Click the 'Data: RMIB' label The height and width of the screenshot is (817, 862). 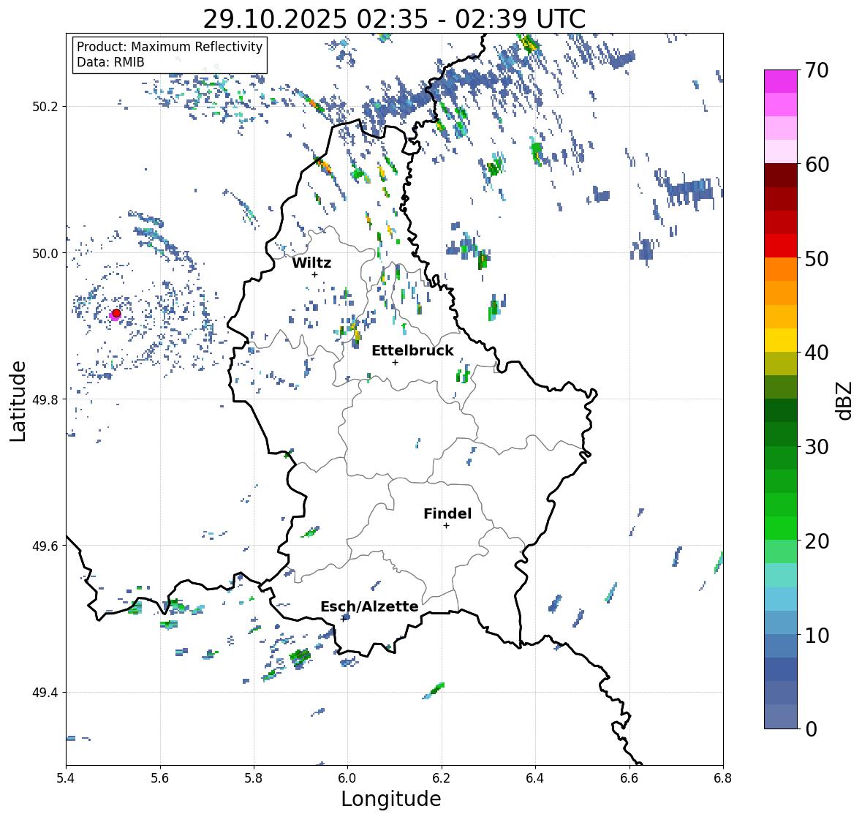pos(110,62)
